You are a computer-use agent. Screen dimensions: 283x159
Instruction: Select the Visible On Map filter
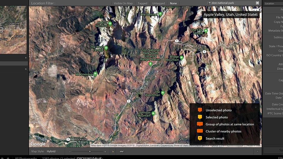point(123,3)
